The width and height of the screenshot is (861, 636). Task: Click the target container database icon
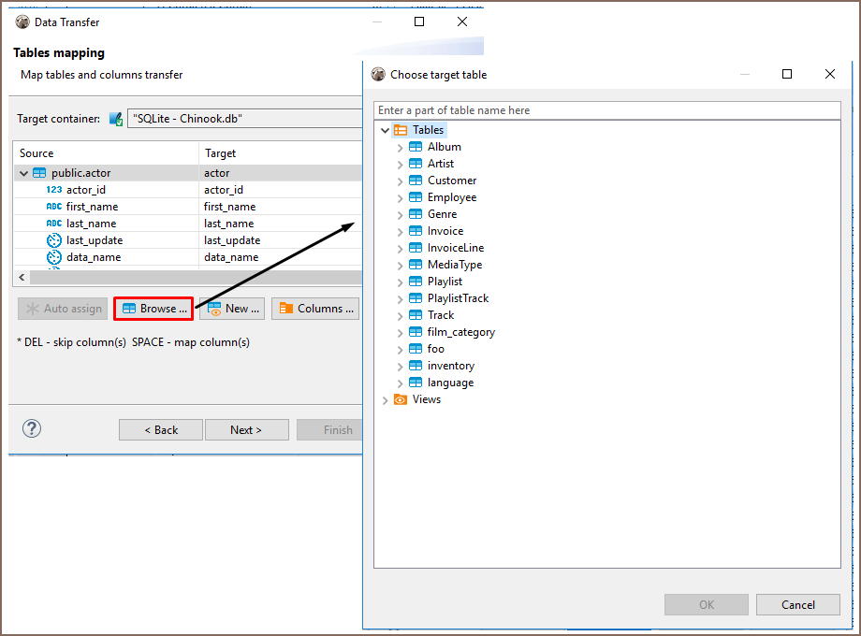(116, 119)
